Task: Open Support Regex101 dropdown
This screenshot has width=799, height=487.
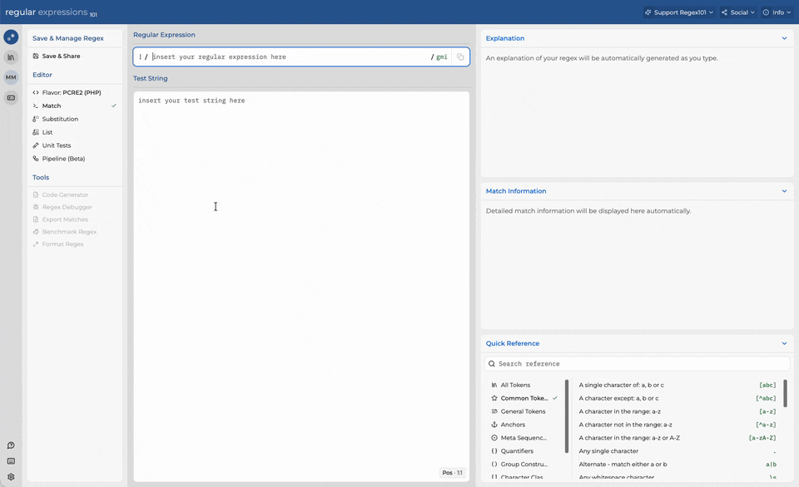Action: [679, 12]
